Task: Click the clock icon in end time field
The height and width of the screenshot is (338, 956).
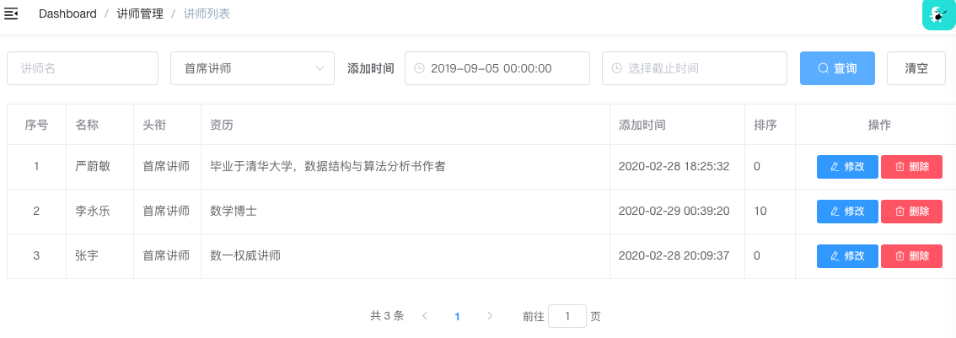Action: [x=616, y=68]
